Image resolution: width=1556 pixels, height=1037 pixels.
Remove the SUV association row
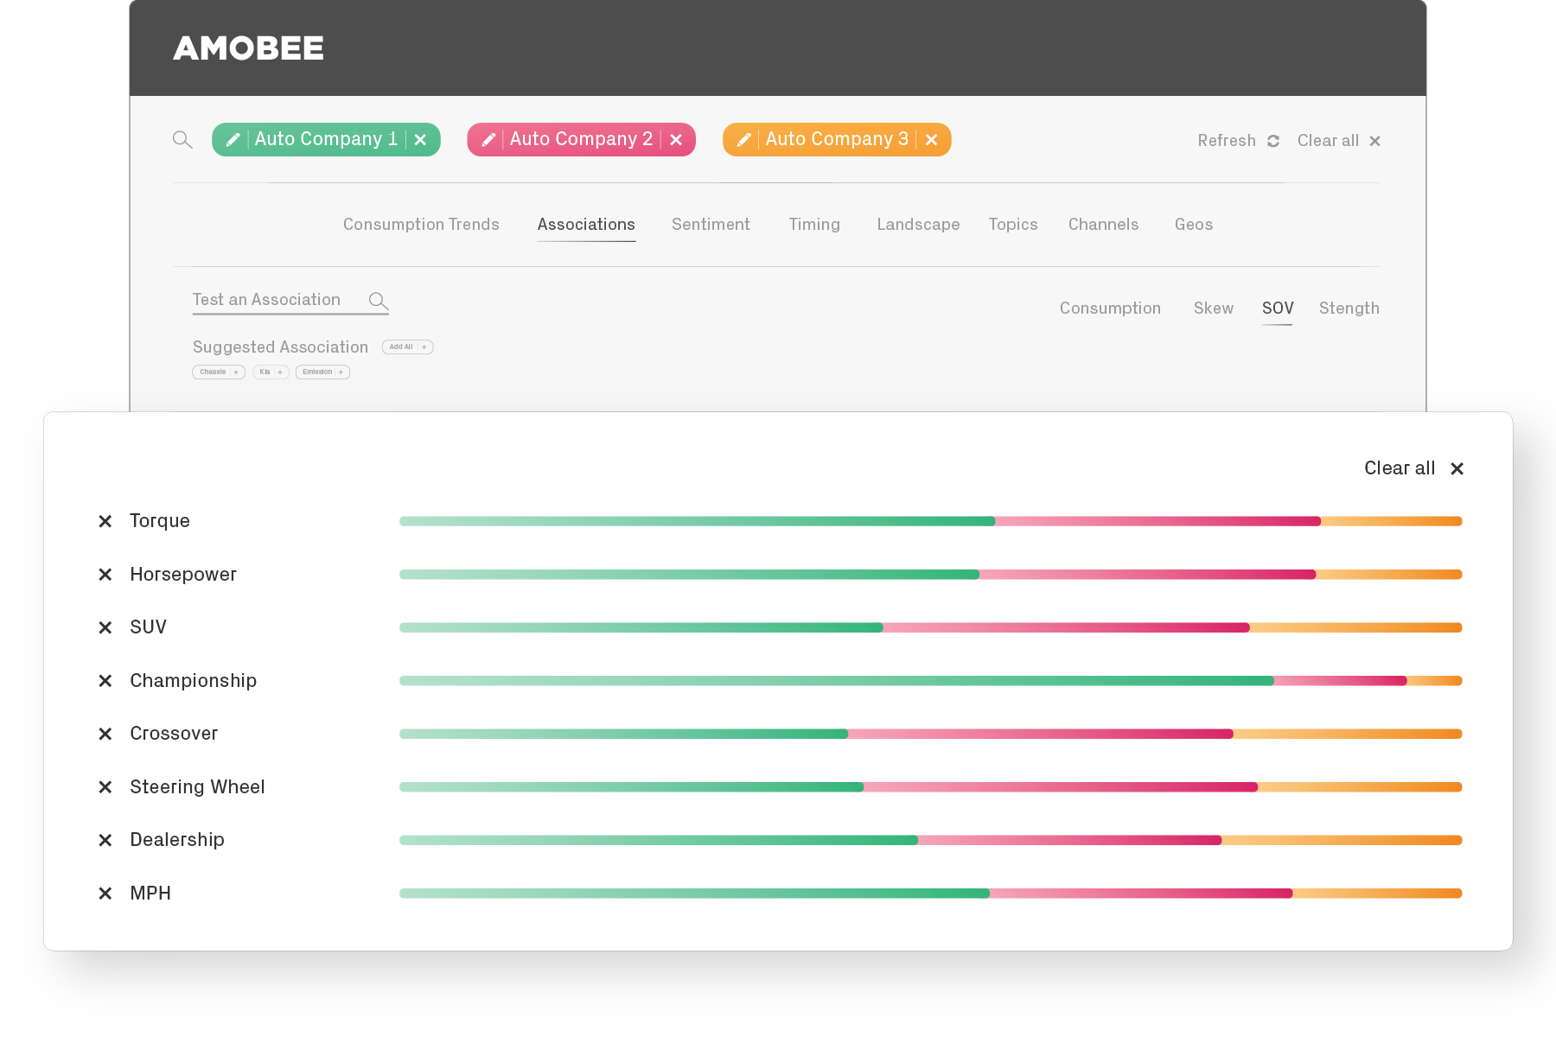pos(105,627)
